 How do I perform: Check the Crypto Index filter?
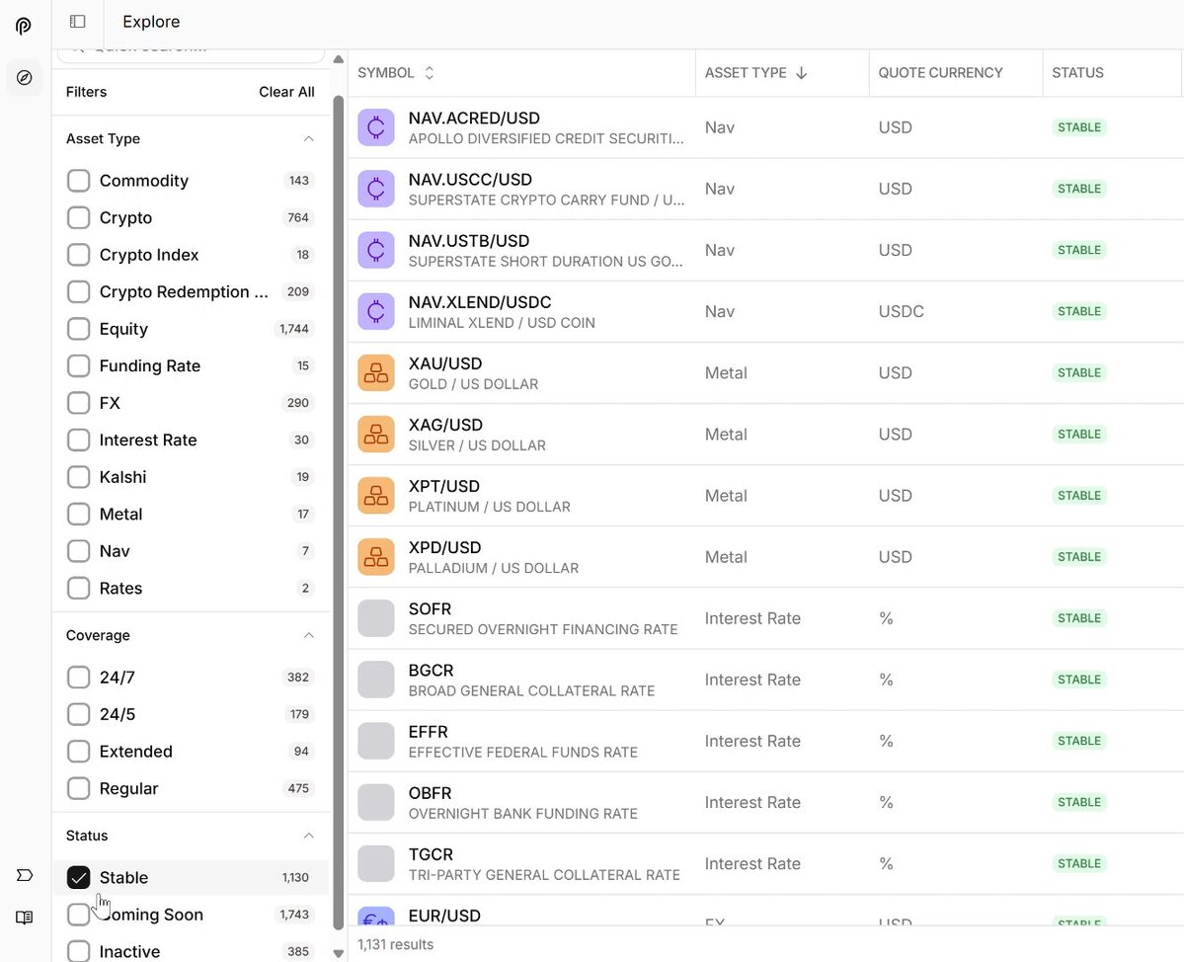(x=79, y=255)
